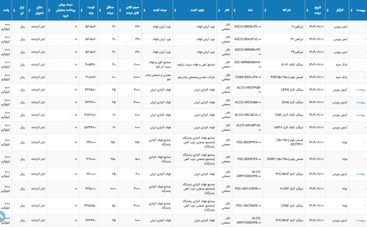The image size is (367, 227).
Task: Click the واحد column header
Action: (x=6, y=10)
